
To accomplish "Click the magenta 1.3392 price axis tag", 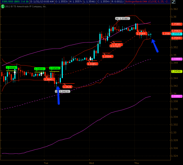I will click(177, 96).
